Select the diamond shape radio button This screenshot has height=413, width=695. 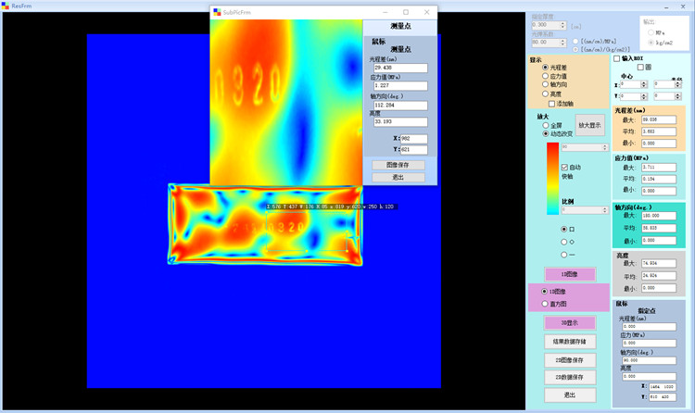pyautogui.click(x=564, y=242)
